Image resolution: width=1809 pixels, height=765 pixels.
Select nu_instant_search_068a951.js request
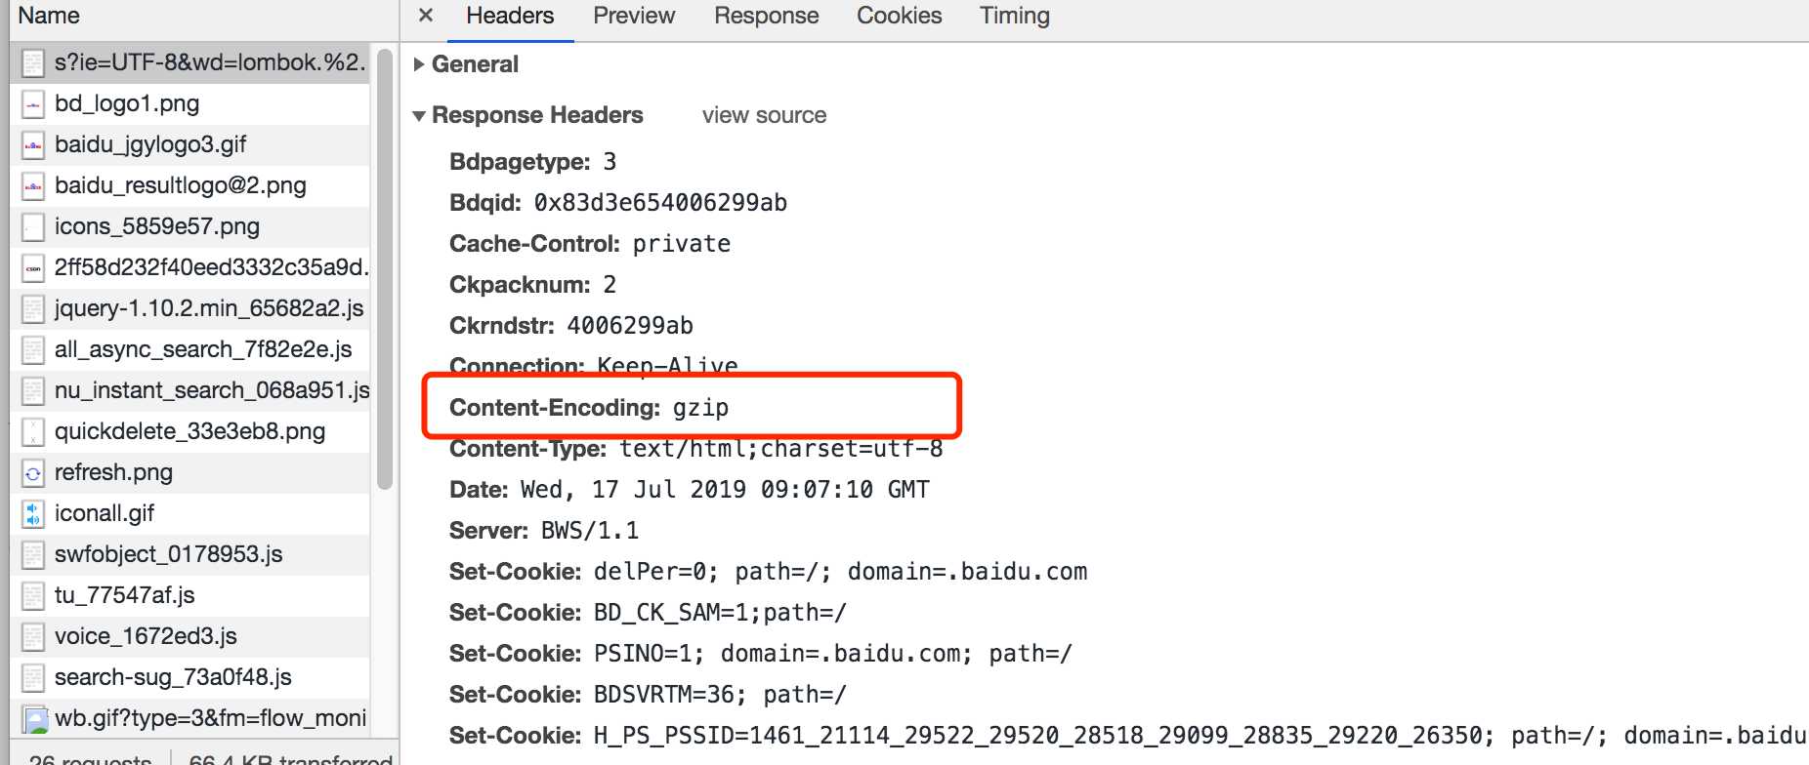click(x=189, y=390)
